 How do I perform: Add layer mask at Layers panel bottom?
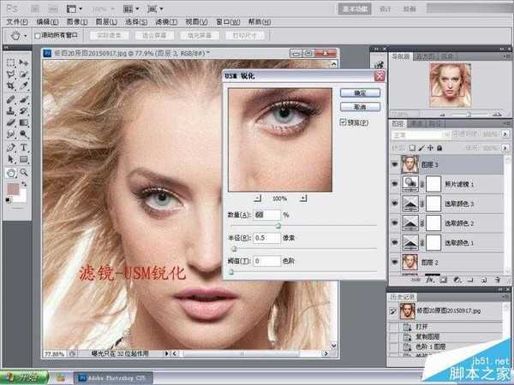[444, 281]
